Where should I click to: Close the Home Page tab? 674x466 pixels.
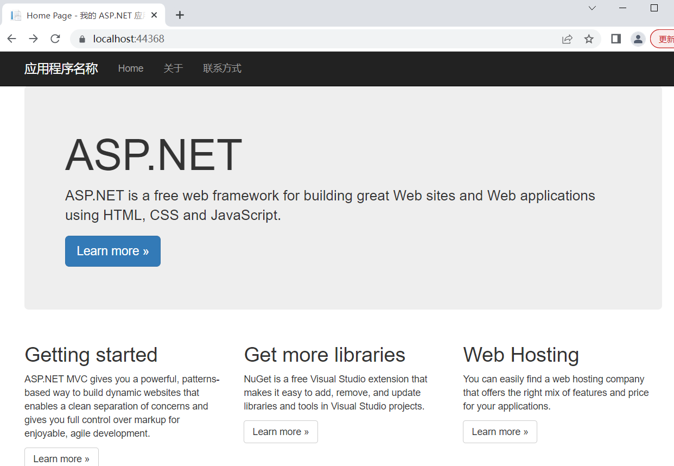tap(154, 15)
